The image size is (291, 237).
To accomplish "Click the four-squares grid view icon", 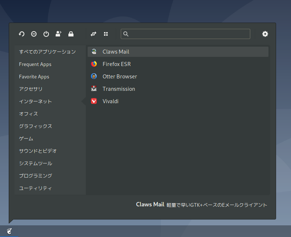I will click(106, 34).
